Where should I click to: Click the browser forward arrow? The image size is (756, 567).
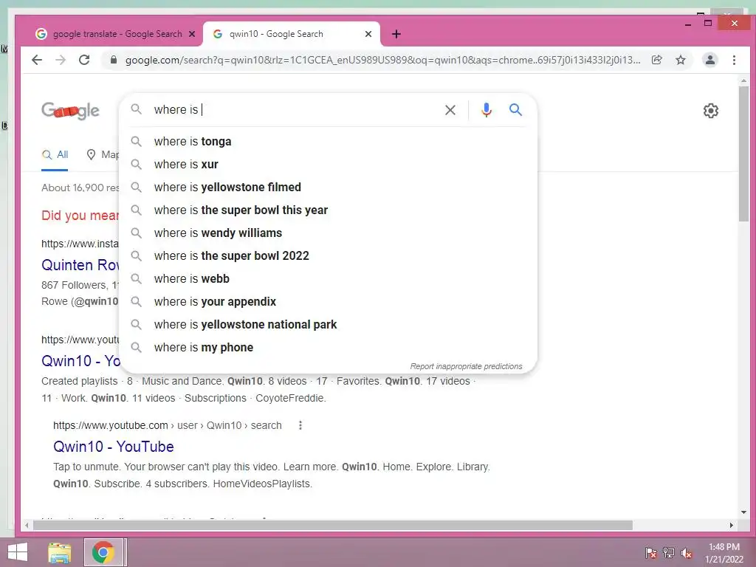[61, 60]
